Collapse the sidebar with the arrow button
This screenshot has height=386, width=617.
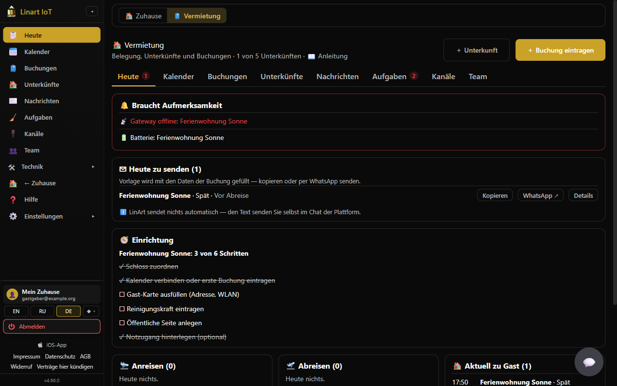click(92, 12)
